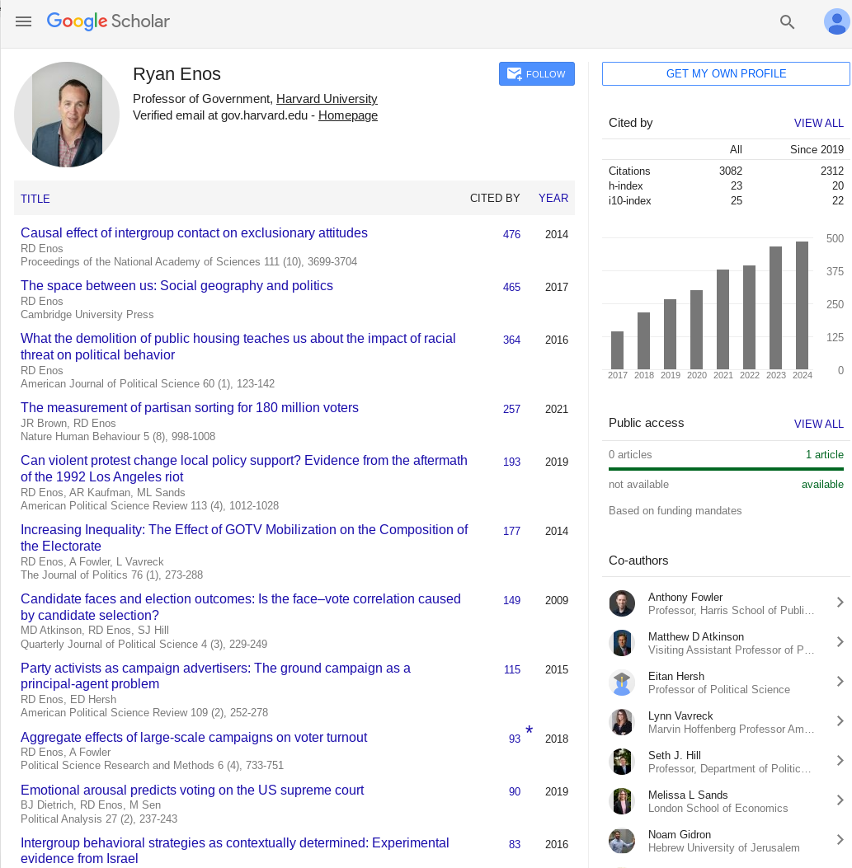Click Get My Own Profile button
The image size is (852, 868).
coord(726,73)
